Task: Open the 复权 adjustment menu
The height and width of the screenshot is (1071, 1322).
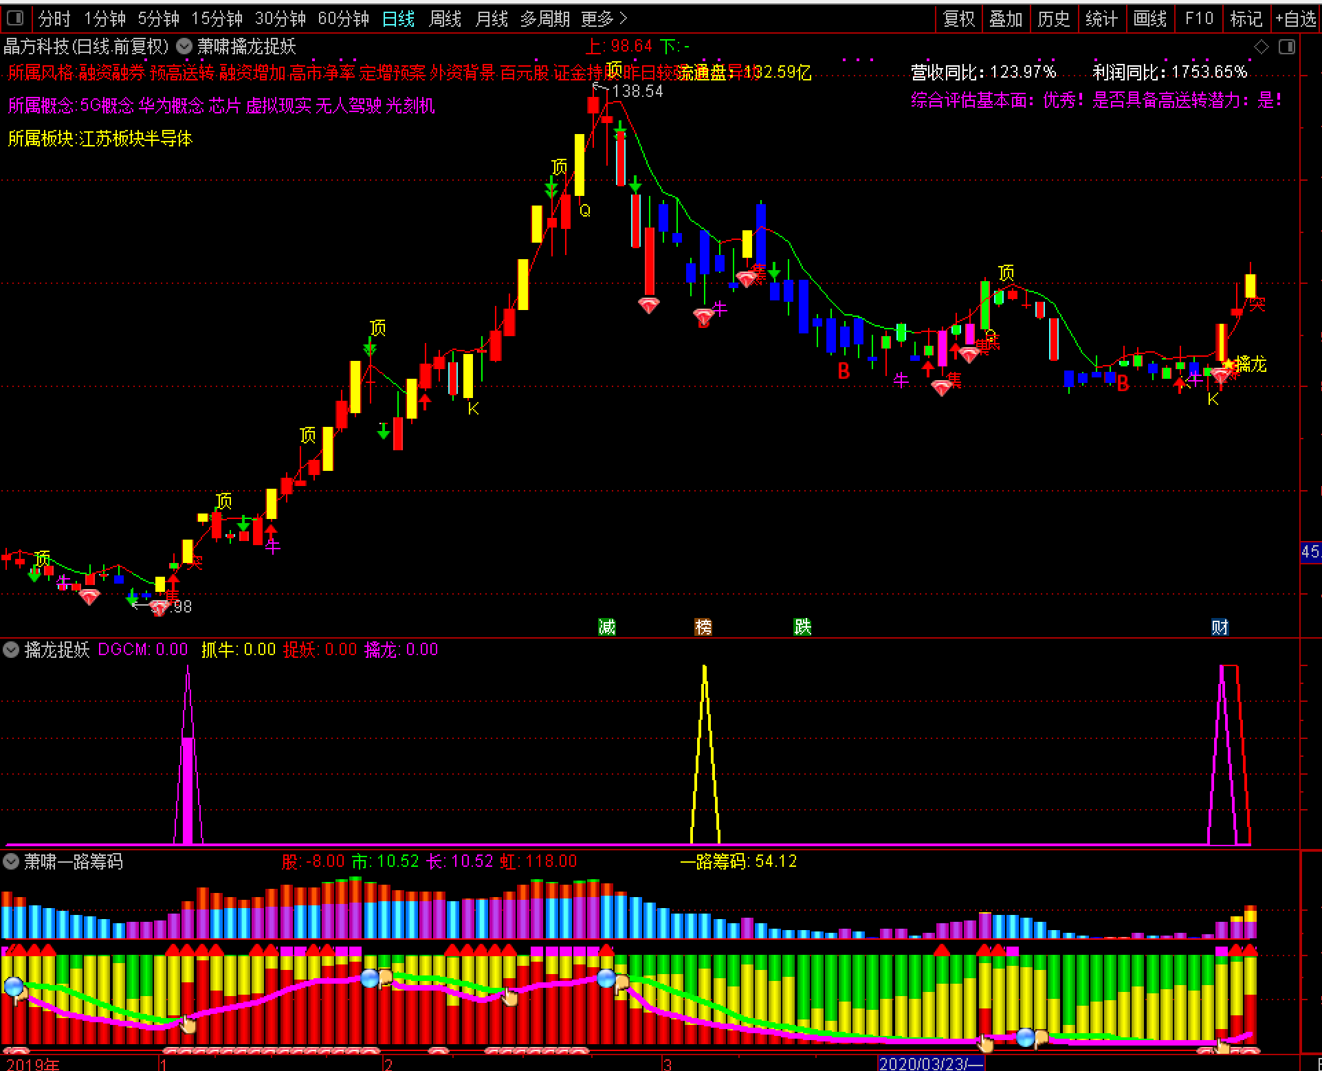Action: 959,19
